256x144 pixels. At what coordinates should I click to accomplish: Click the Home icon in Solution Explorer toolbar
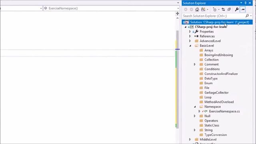coord(197,10)
